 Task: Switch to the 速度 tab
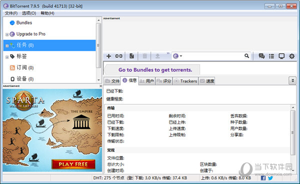(207, 81)
